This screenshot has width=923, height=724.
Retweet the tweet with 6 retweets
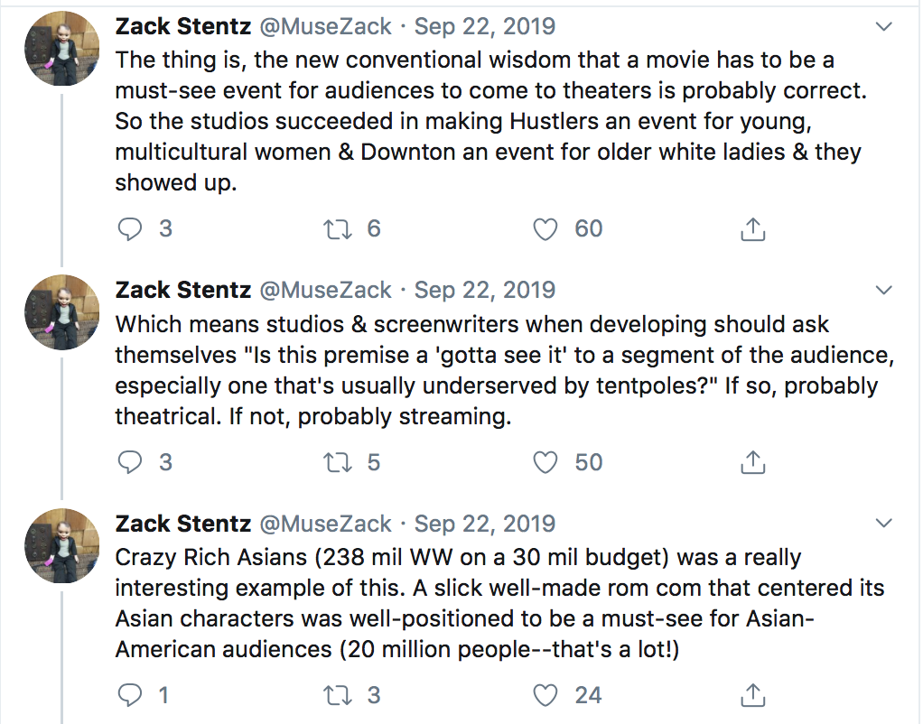338,229
